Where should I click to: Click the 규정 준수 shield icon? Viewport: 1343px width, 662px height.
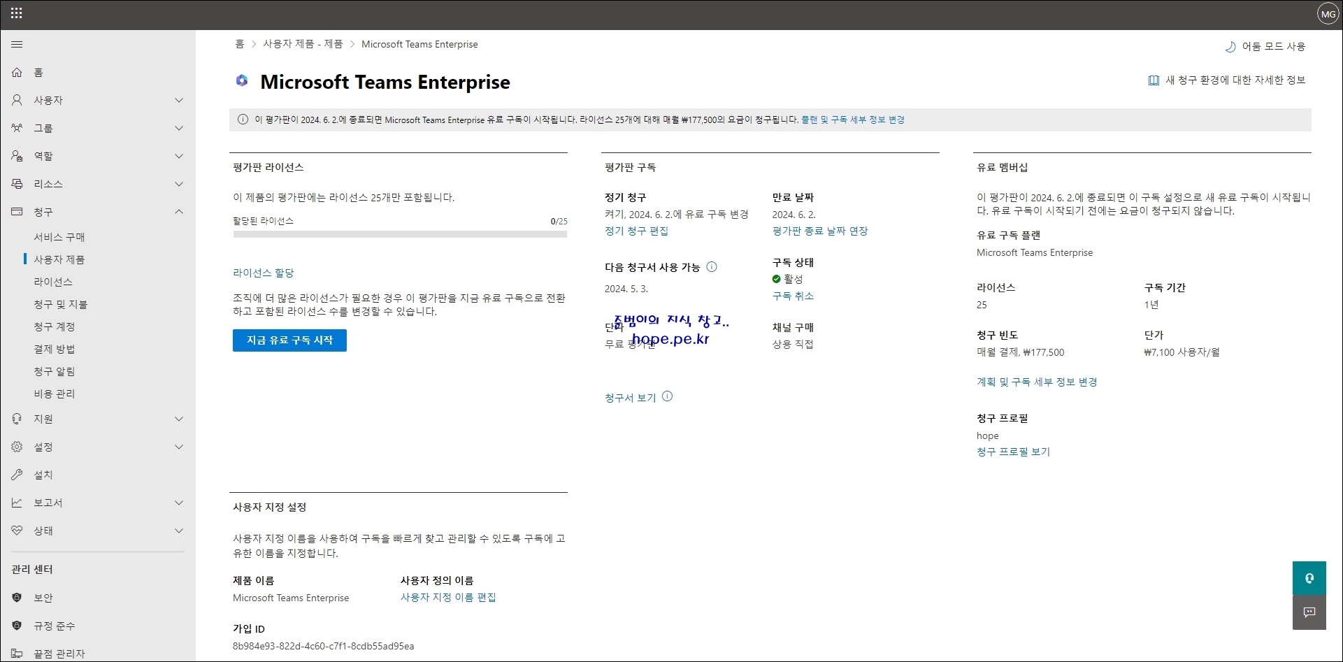coord(17,626)
